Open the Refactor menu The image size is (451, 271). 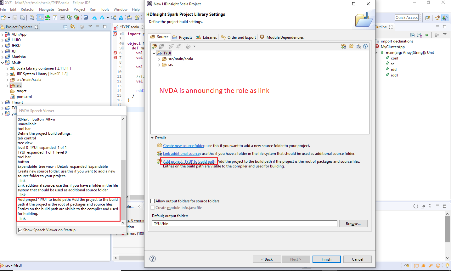(x=28, y=9)
